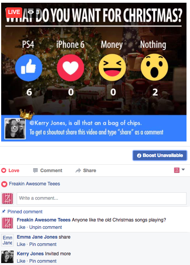Click the laughing emoji under Money
The width and height of the screenshot is (190, 265).
(x=112, y=68)
